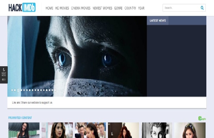Screen dimensions: 214x138
Task: Open Newest Movies section
Action: pyautogui.click(x=102, y=8)
